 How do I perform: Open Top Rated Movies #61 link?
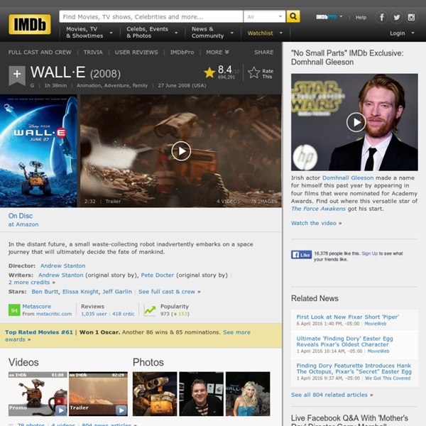pos(39,332)
